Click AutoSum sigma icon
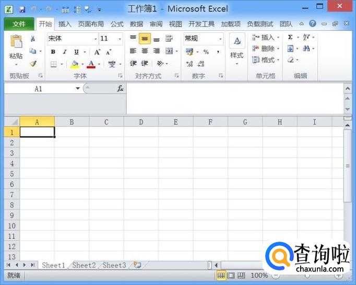 click(x=290, y=37)
